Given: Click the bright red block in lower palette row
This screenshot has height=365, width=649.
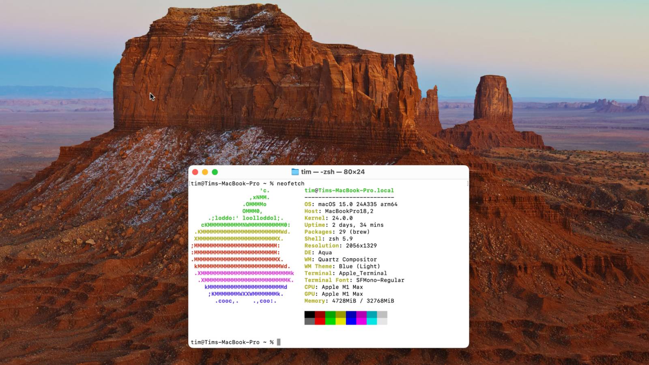Looking at the screenshot, I should click(320, 321).
